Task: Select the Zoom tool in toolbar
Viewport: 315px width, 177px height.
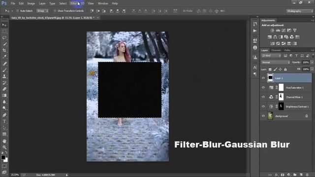Action: (4, 147)
